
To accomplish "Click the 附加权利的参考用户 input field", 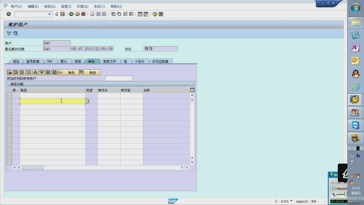I will 119,78.
